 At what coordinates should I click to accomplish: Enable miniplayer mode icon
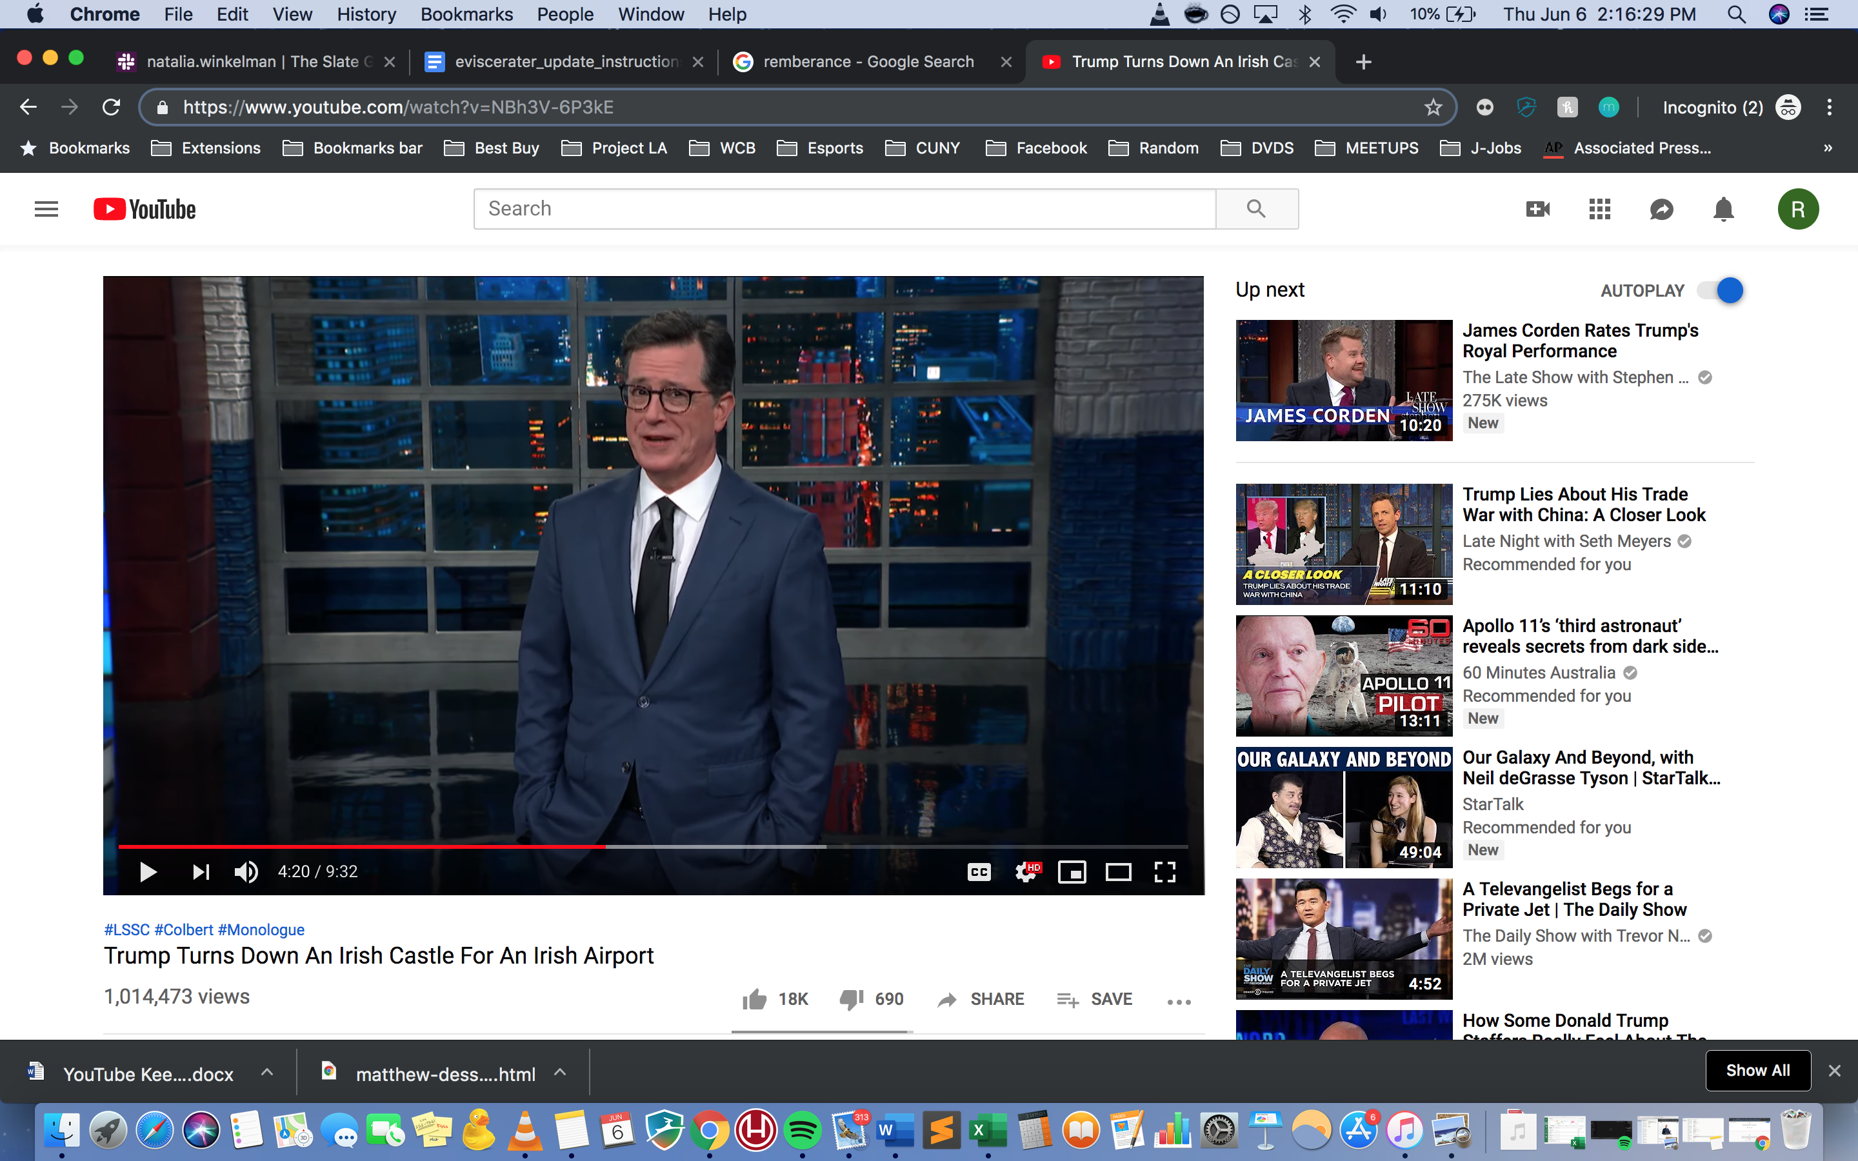1072,871
